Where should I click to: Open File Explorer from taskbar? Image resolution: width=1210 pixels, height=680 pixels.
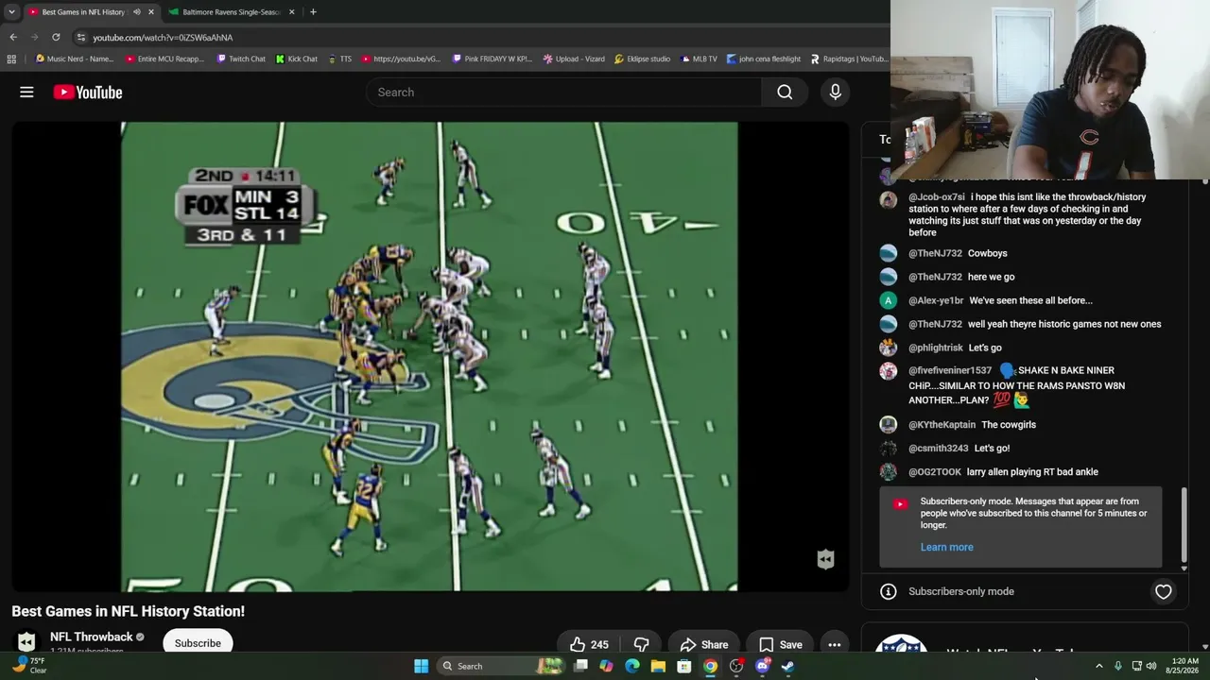pyautogui.click(x=658, y=666)
